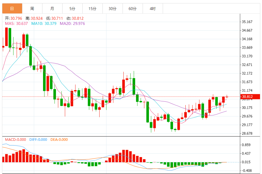Open the 60分 timeframe tab
The height and width of the screenshot is (174, 262).
(133, 9)
